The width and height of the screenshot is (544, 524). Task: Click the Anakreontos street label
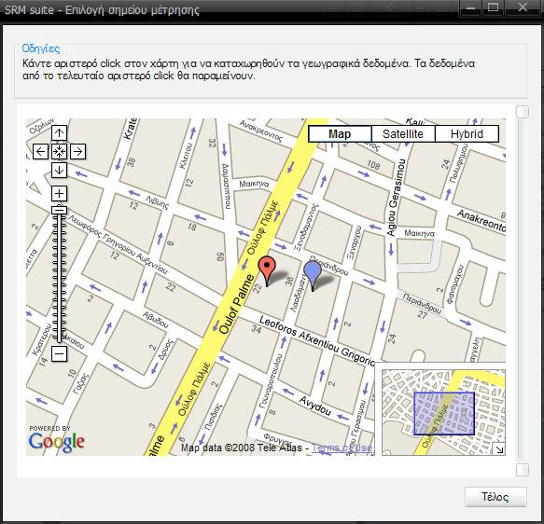[481, 220]
